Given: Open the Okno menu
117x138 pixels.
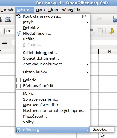Looking at the screenshot, I should pyautogui.click(x=53, y=10).
